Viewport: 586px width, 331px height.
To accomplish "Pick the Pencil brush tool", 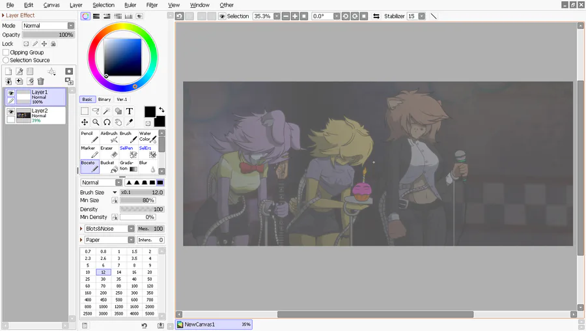I will click(90, 137).
